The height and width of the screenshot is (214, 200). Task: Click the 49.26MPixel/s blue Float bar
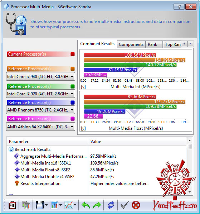[x=104, y=111]
